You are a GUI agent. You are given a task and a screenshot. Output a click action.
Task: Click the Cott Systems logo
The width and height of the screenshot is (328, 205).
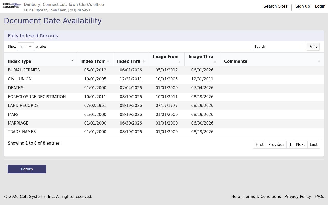[x=12, y=6]
